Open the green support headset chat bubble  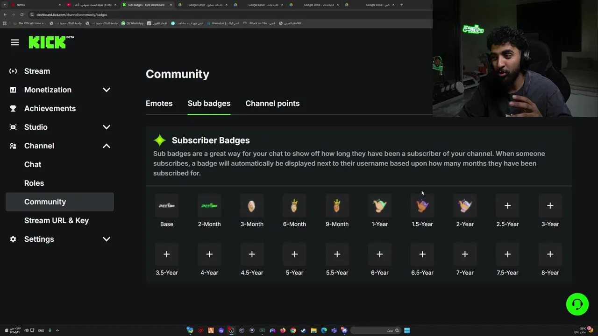click(x=577, y=304)
